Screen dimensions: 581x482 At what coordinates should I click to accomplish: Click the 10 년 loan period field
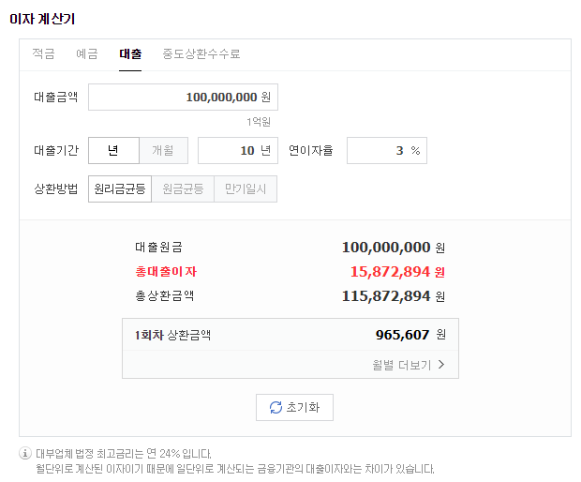[238, 151]
